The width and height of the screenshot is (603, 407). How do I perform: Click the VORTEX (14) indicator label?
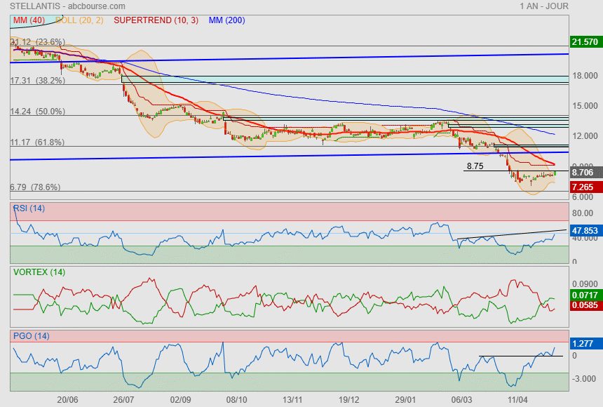click(x=39, y=272)
